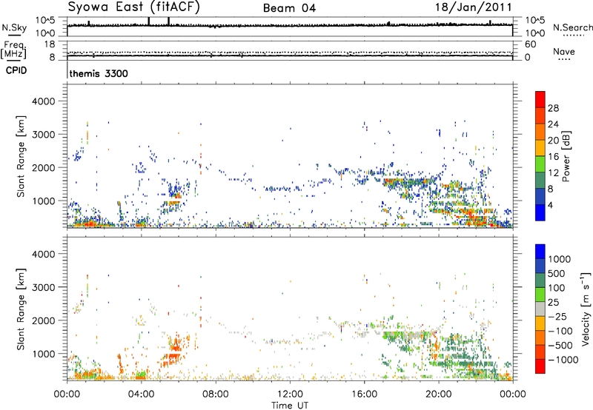
Task: Pick the Power colorbar segment beside '12'
Action: pos(540,180)
